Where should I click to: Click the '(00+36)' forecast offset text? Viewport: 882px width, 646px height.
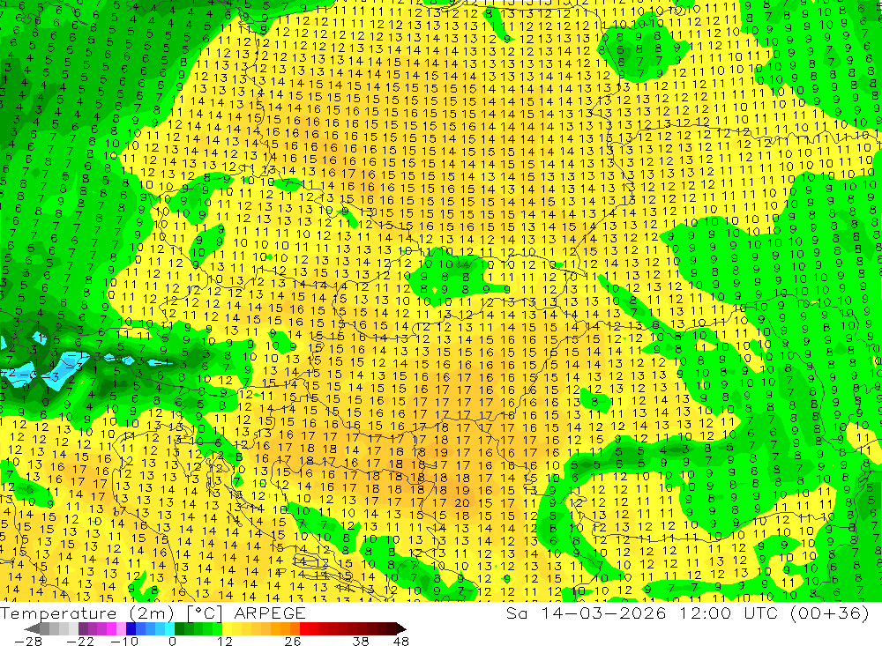click(830, 613)
